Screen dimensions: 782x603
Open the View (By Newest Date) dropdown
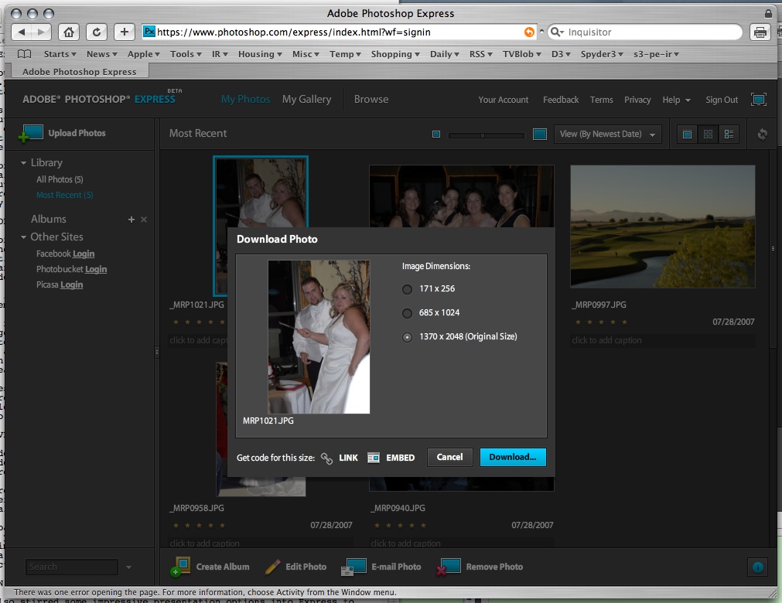click(x=607, y=134)
